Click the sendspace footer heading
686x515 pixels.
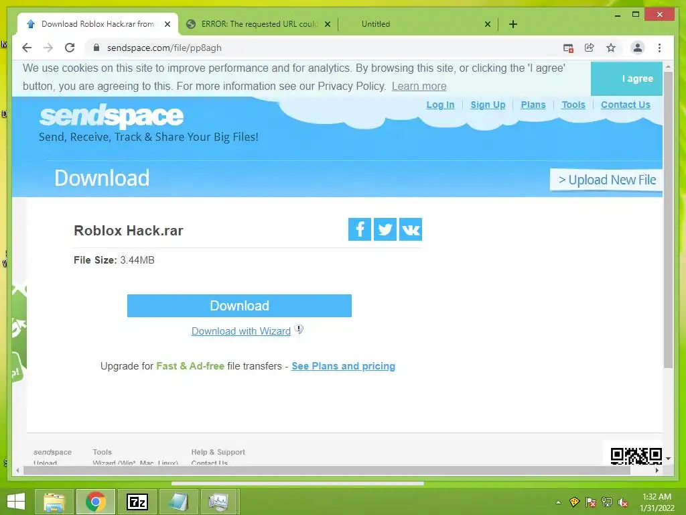tap(52, 452)
